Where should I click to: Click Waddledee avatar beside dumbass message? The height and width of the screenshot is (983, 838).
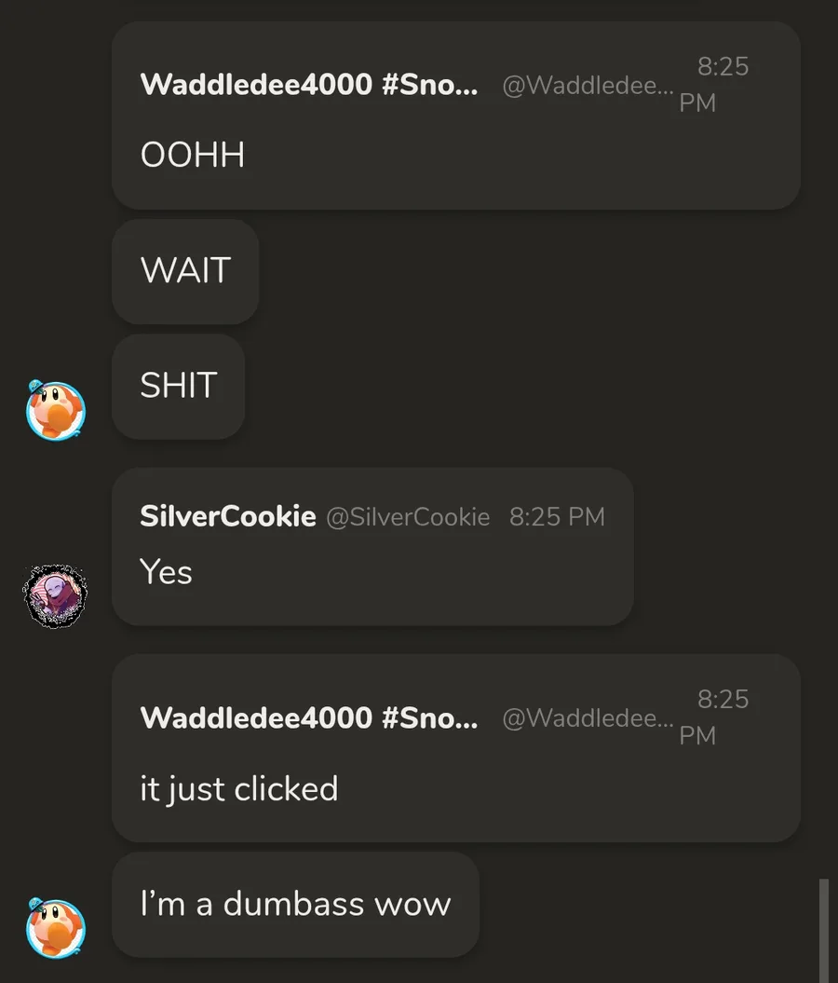click(x=56, y=928)
